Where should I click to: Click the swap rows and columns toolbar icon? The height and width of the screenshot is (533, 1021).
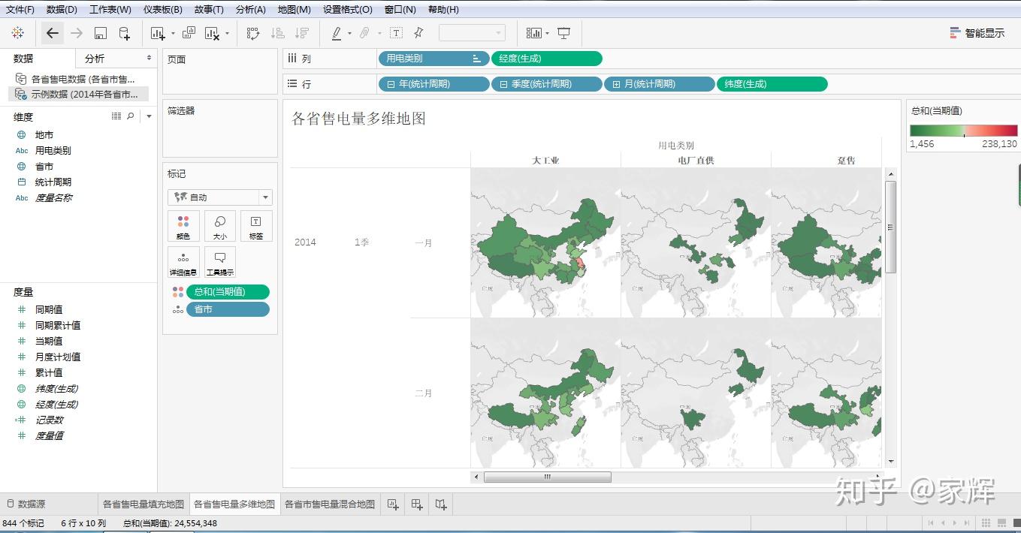(x=252, y=33)
